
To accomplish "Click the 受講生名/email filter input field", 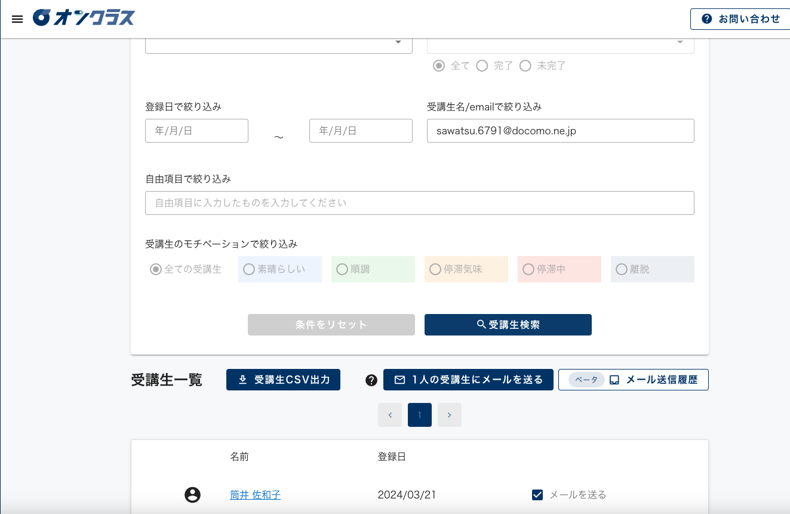I will (x=560, y=131).
